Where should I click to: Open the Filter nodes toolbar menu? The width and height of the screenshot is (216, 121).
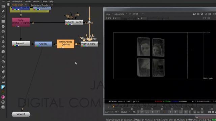coord(3,32)
